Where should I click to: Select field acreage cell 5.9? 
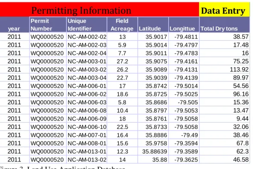pos(122,45)
